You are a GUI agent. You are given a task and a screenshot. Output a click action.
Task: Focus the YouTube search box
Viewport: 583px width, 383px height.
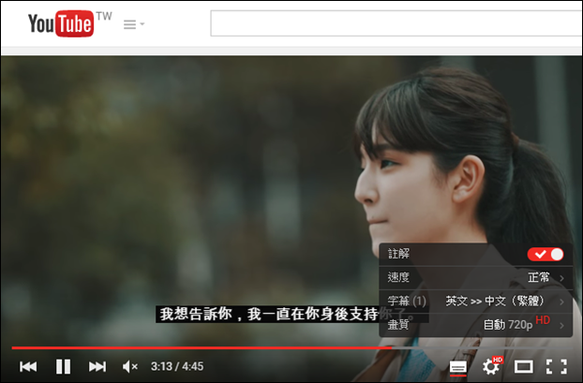(396, 23)
